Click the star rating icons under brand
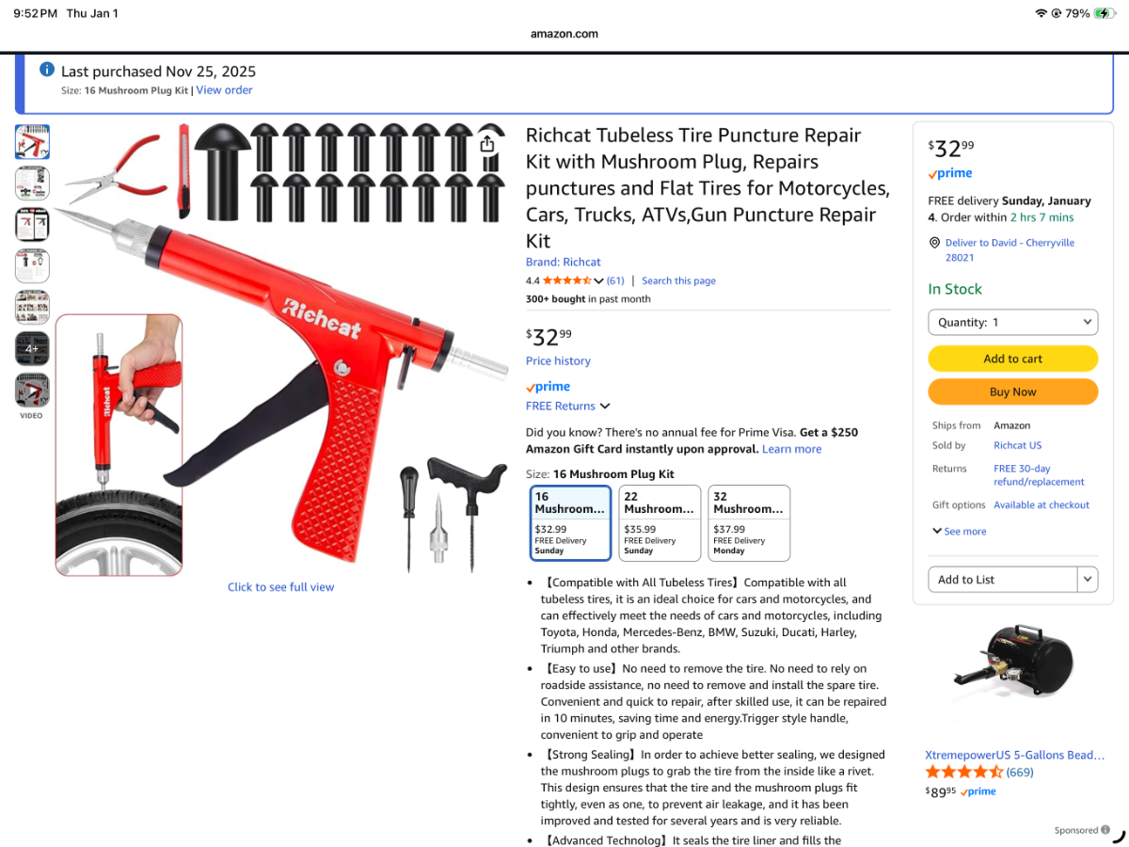Screen dimensions: 1129x847 tap(567, 280)
